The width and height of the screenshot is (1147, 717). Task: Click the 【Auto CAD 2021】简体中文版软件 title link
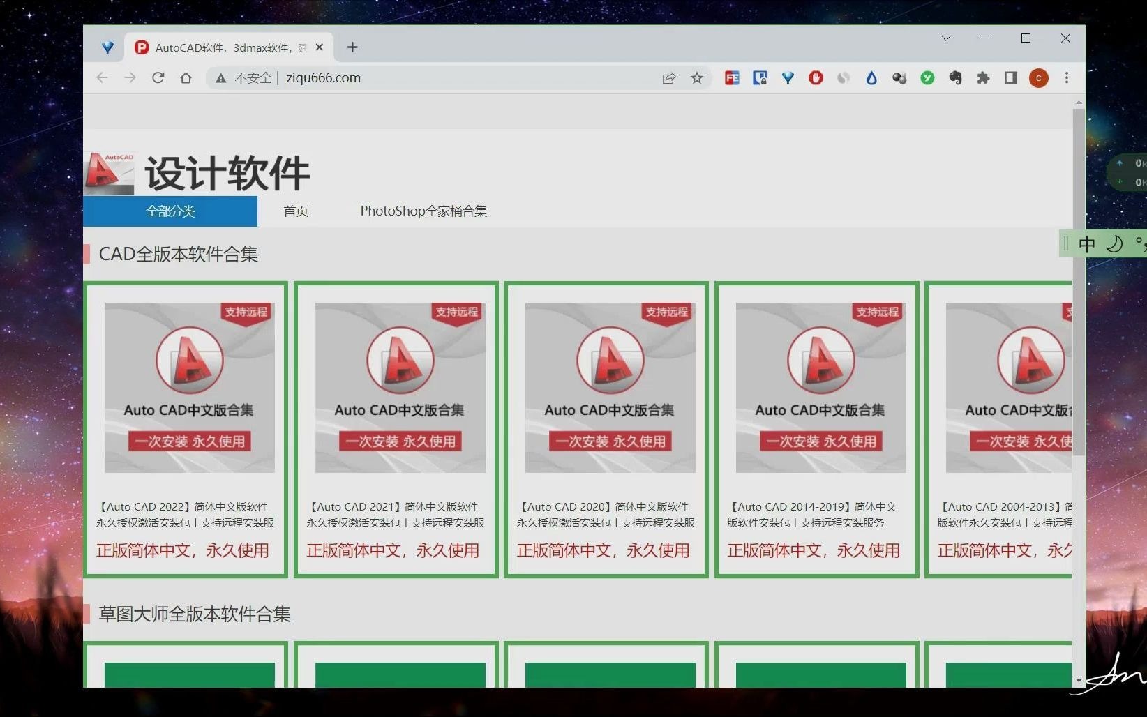tap(396, 515)
